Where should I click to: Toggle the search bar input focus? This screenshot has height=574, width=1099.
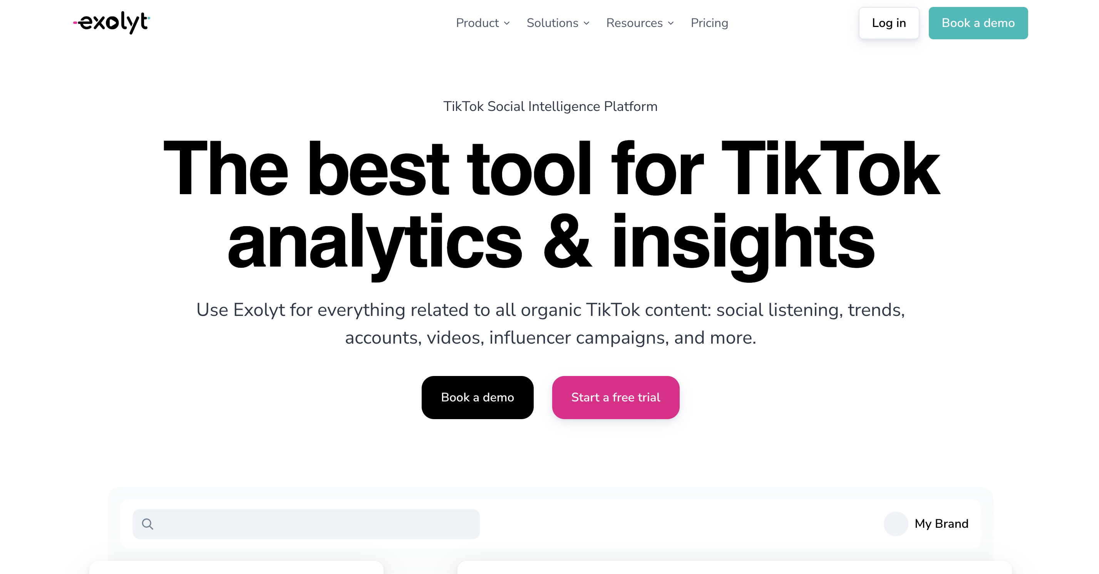pos(306,524)
